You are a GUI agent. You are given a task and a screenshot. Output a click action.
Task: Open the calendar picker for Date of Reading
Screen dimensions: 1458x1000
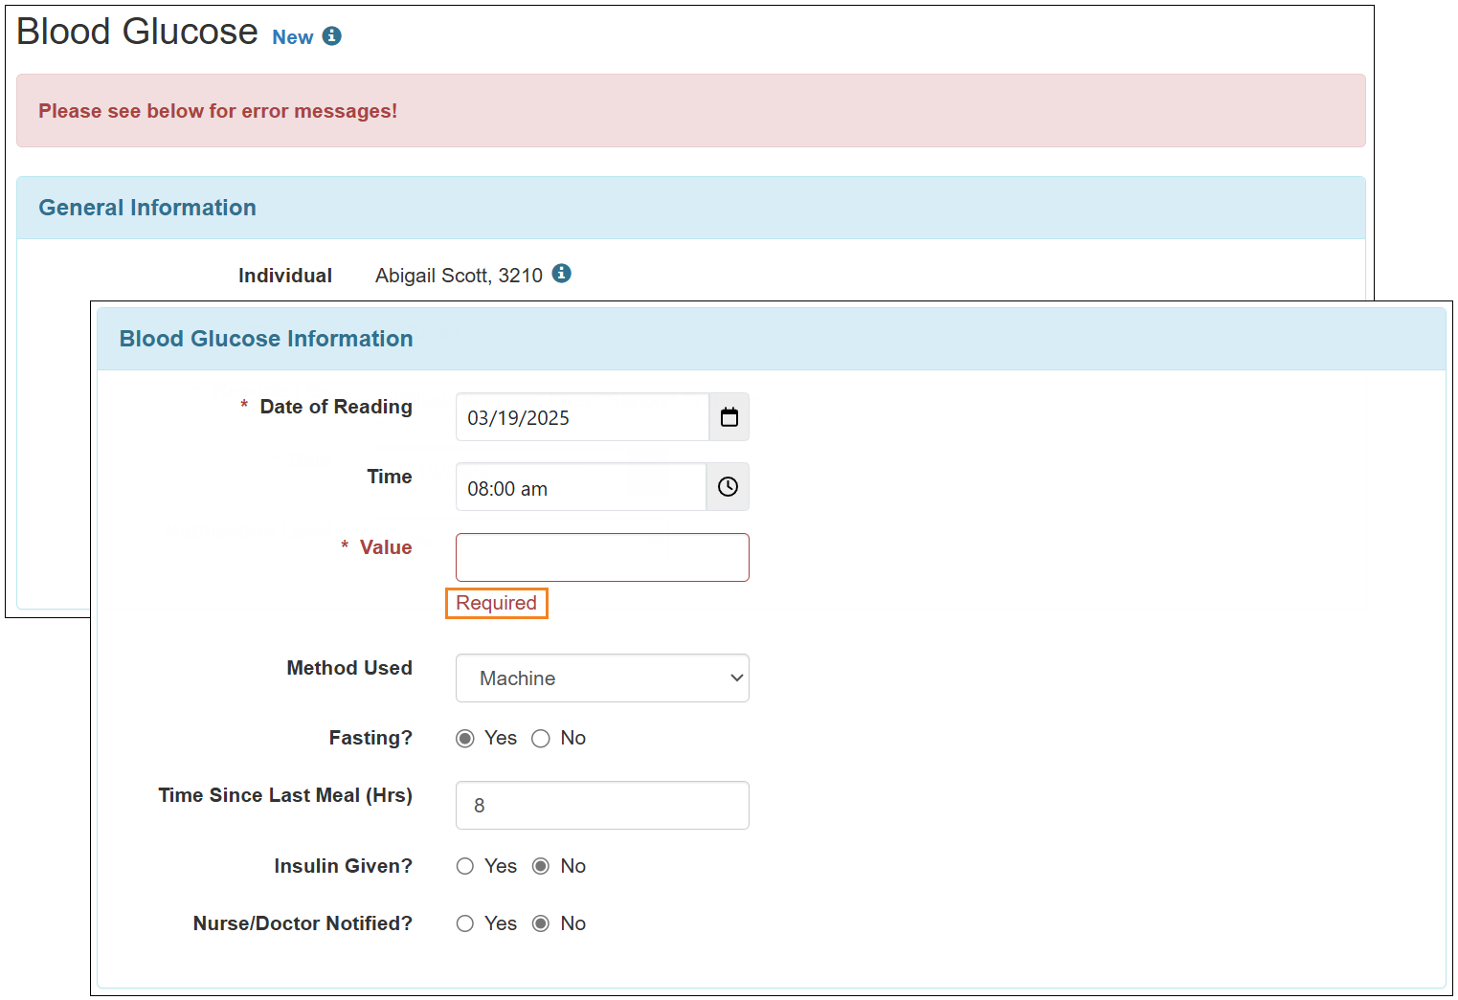(x=729, y=417)
